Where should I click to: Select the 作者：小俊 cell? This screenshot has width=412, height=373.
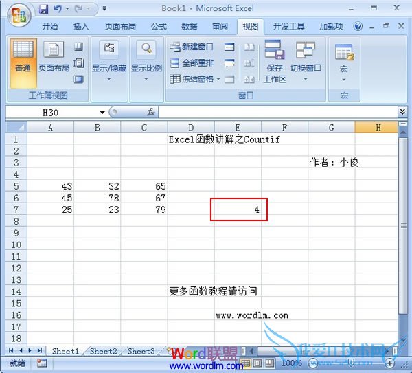[334, 162]
